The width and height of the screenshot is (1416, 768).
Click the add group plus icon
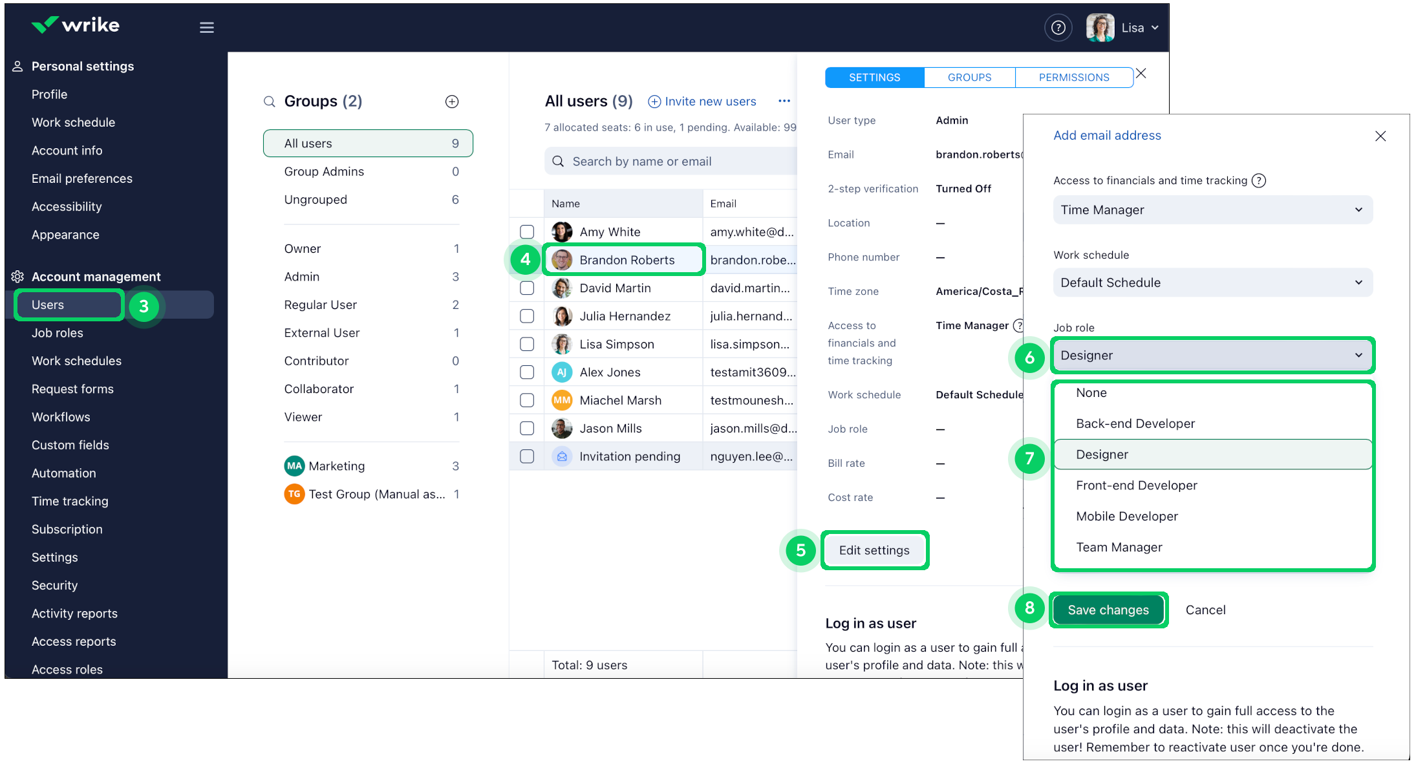point(452,101)
